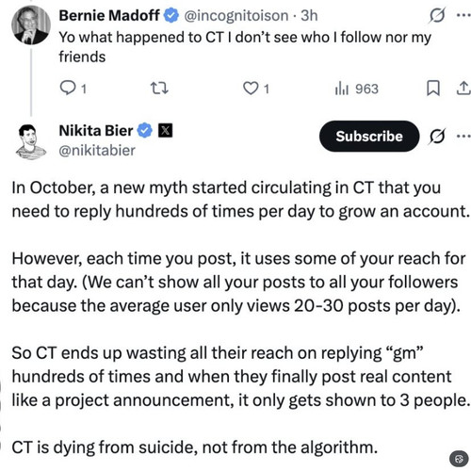The height and width of the screenshot is (471, 471).
Task: Click the 3h timestamp link
Action: point(309,16)
